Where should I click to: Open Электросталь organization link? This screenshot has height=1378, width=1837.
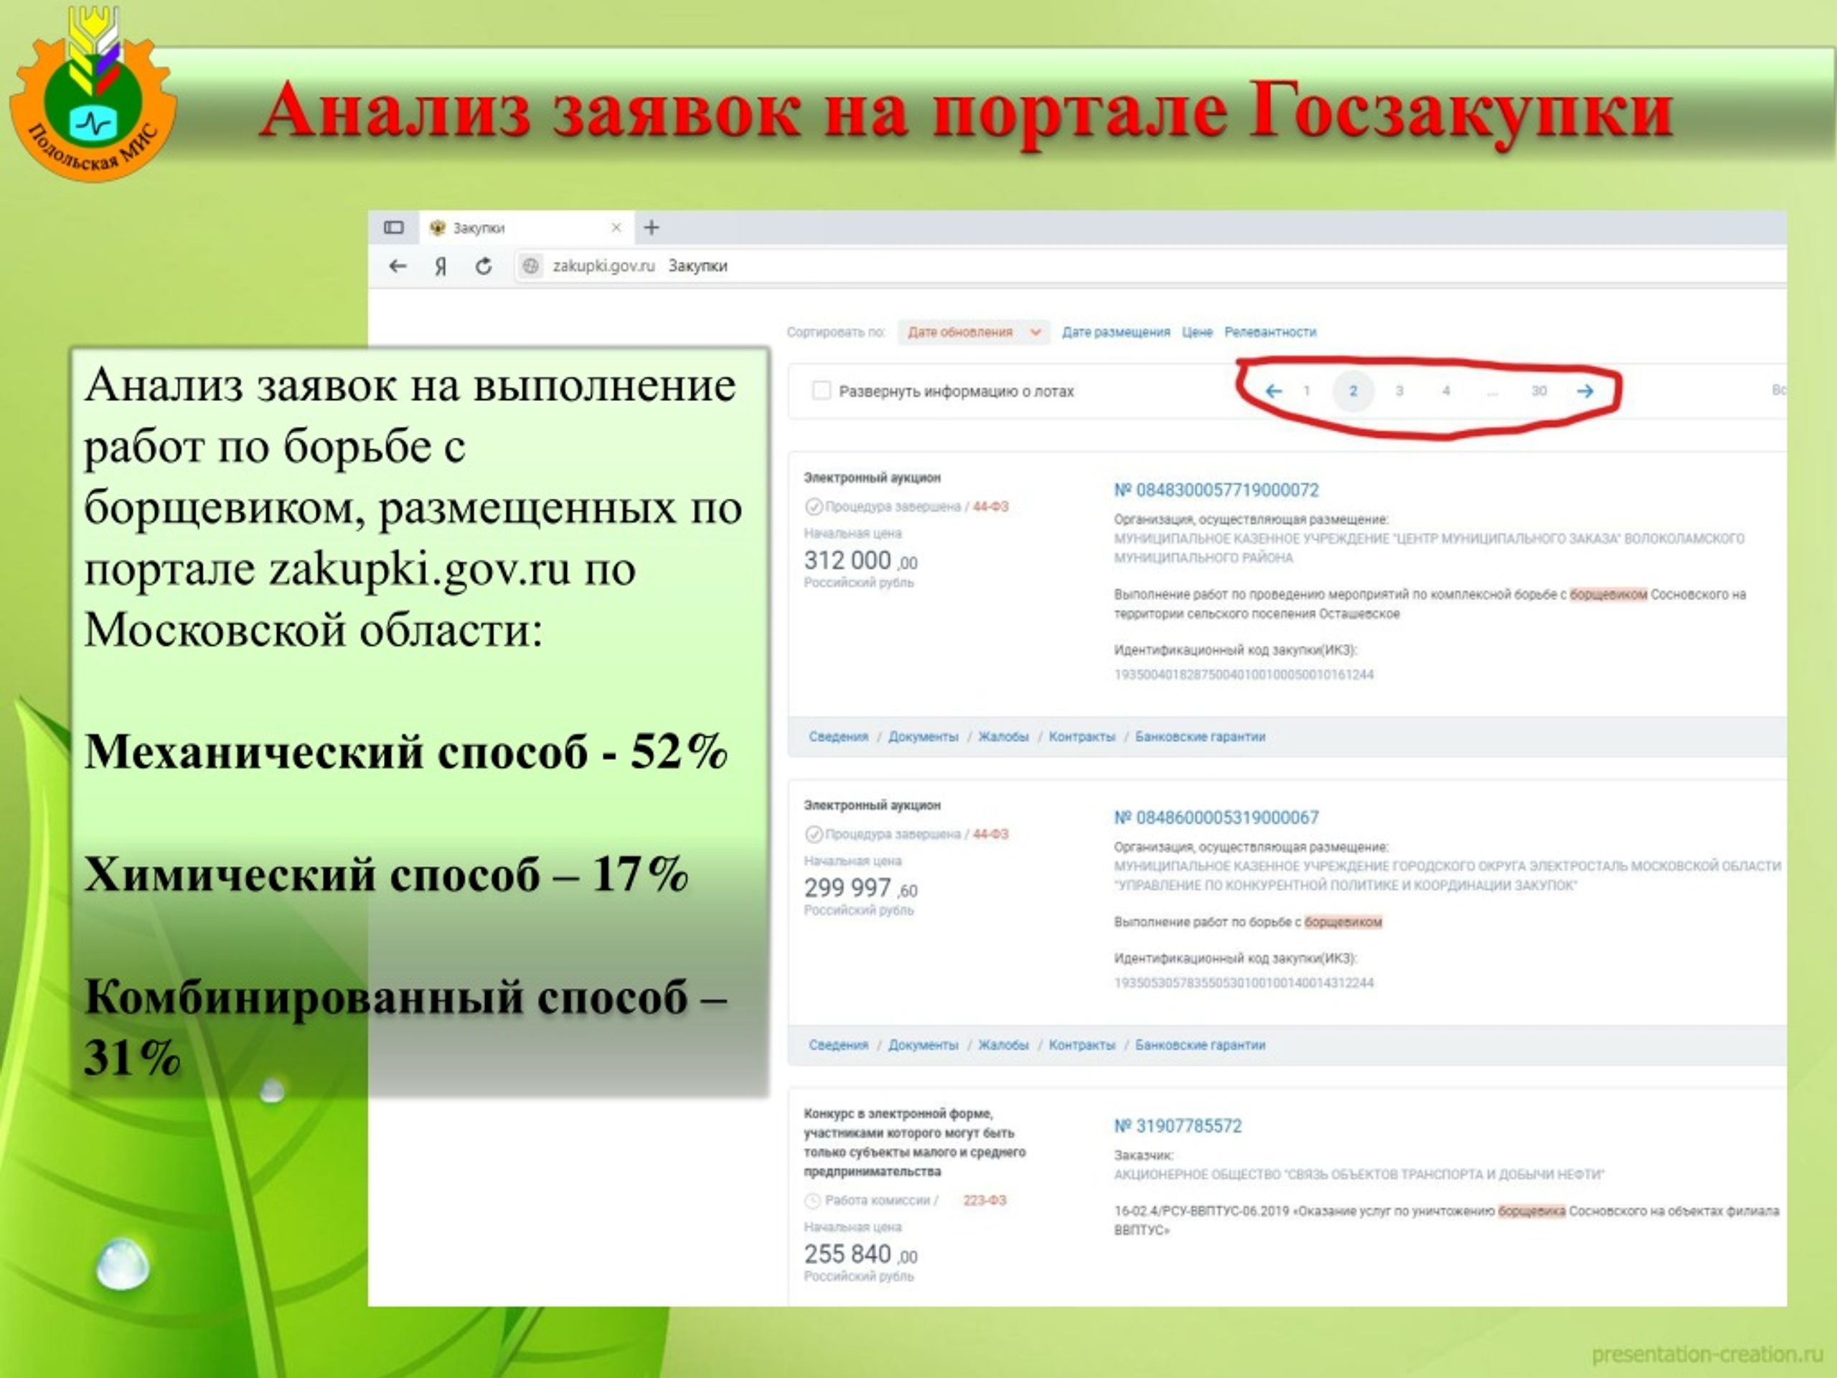pos(1447,876)
